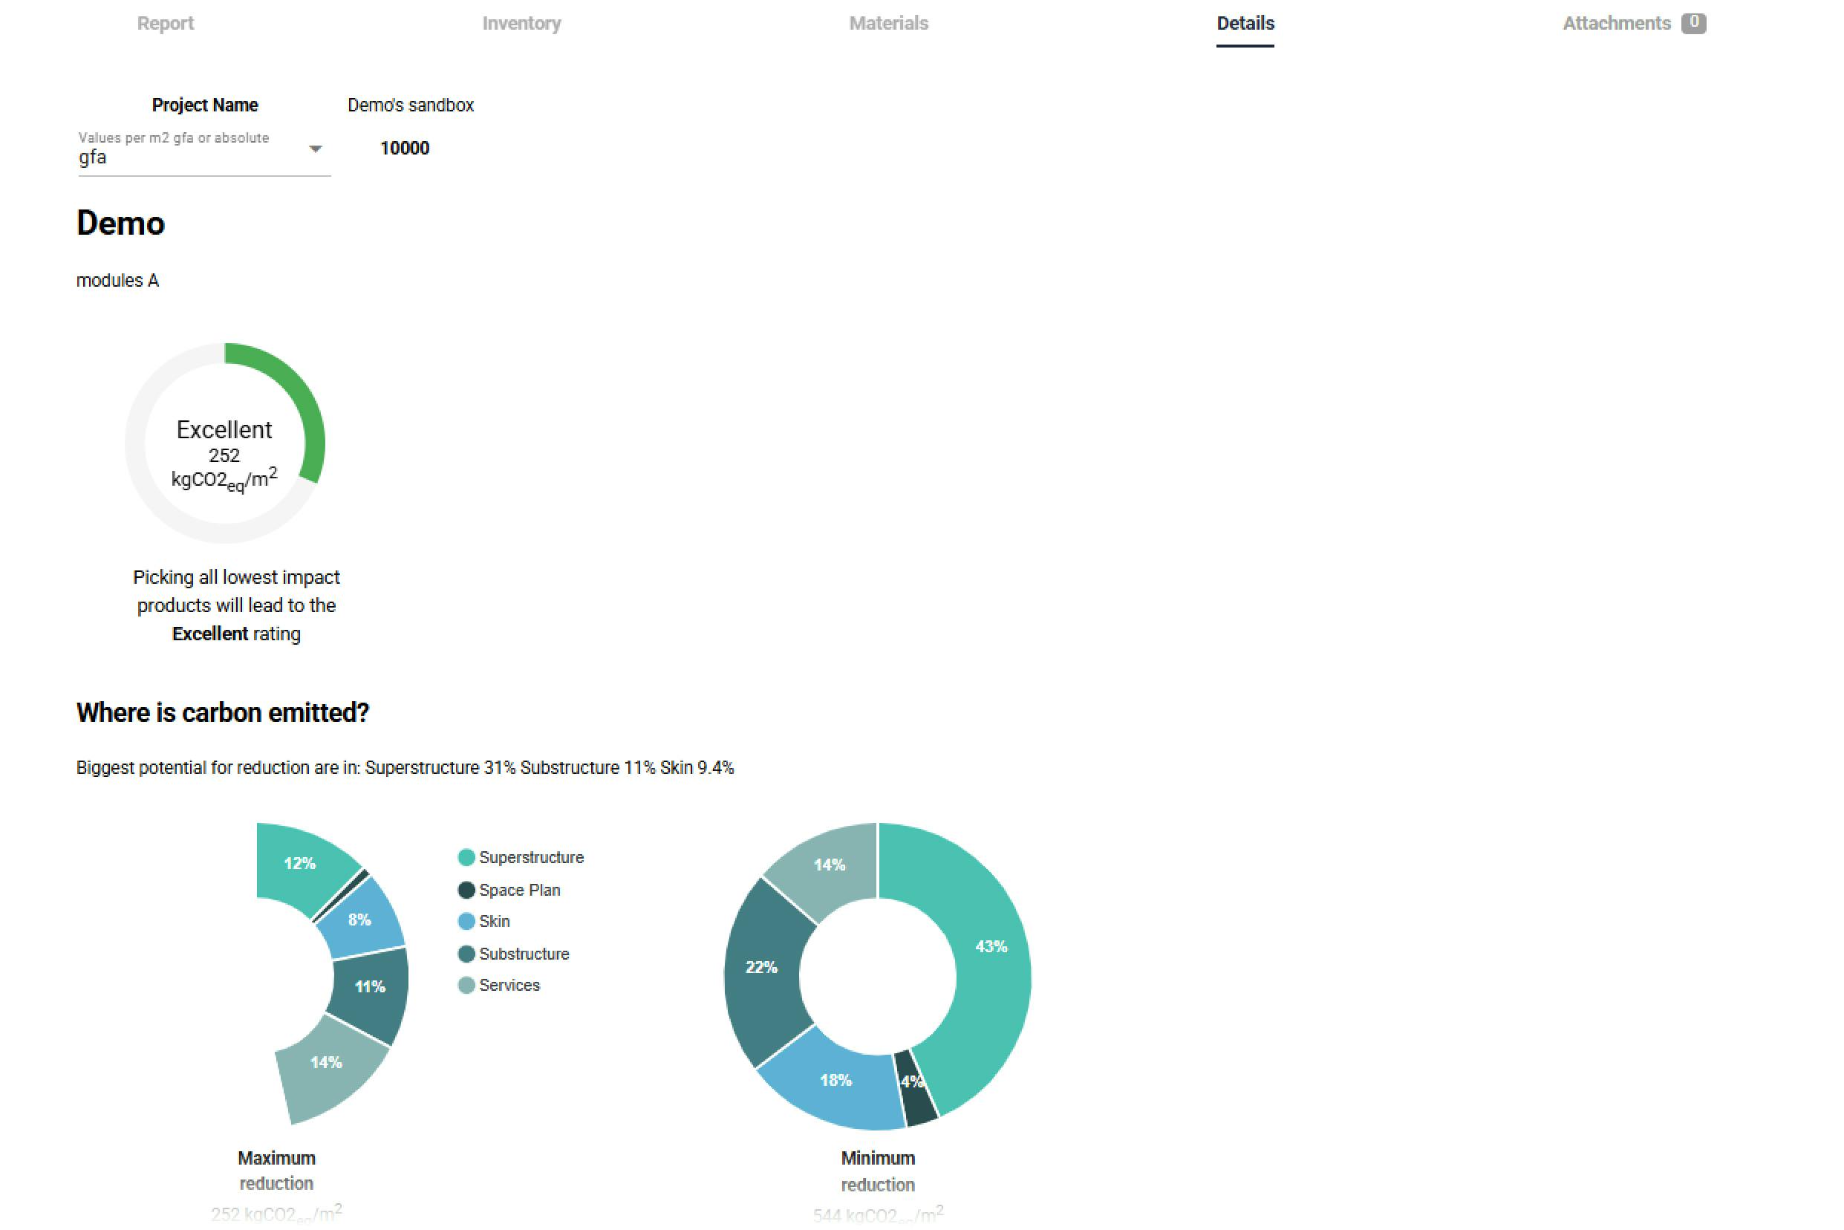This screenshot has width=1844, height=1230.
Task: Click the Attachments count badge
Action: point(1692,23)
